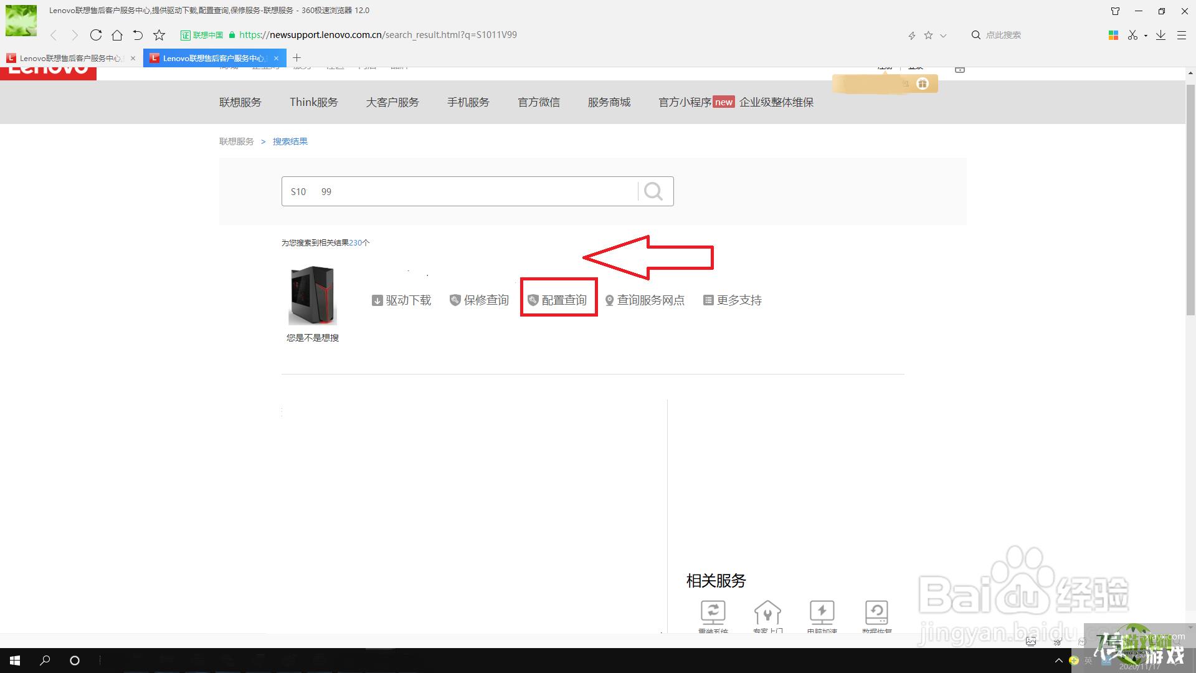This screenshot has width=1196, height=673.
Task: Click the 专家上门 house wrench icon
Action: (767, 613)
